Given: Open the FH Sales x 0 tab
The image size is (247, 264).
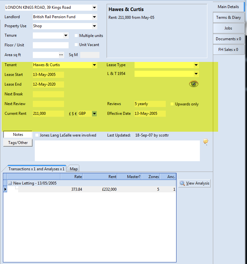Looking at the screenshot, I should [228, 50].
